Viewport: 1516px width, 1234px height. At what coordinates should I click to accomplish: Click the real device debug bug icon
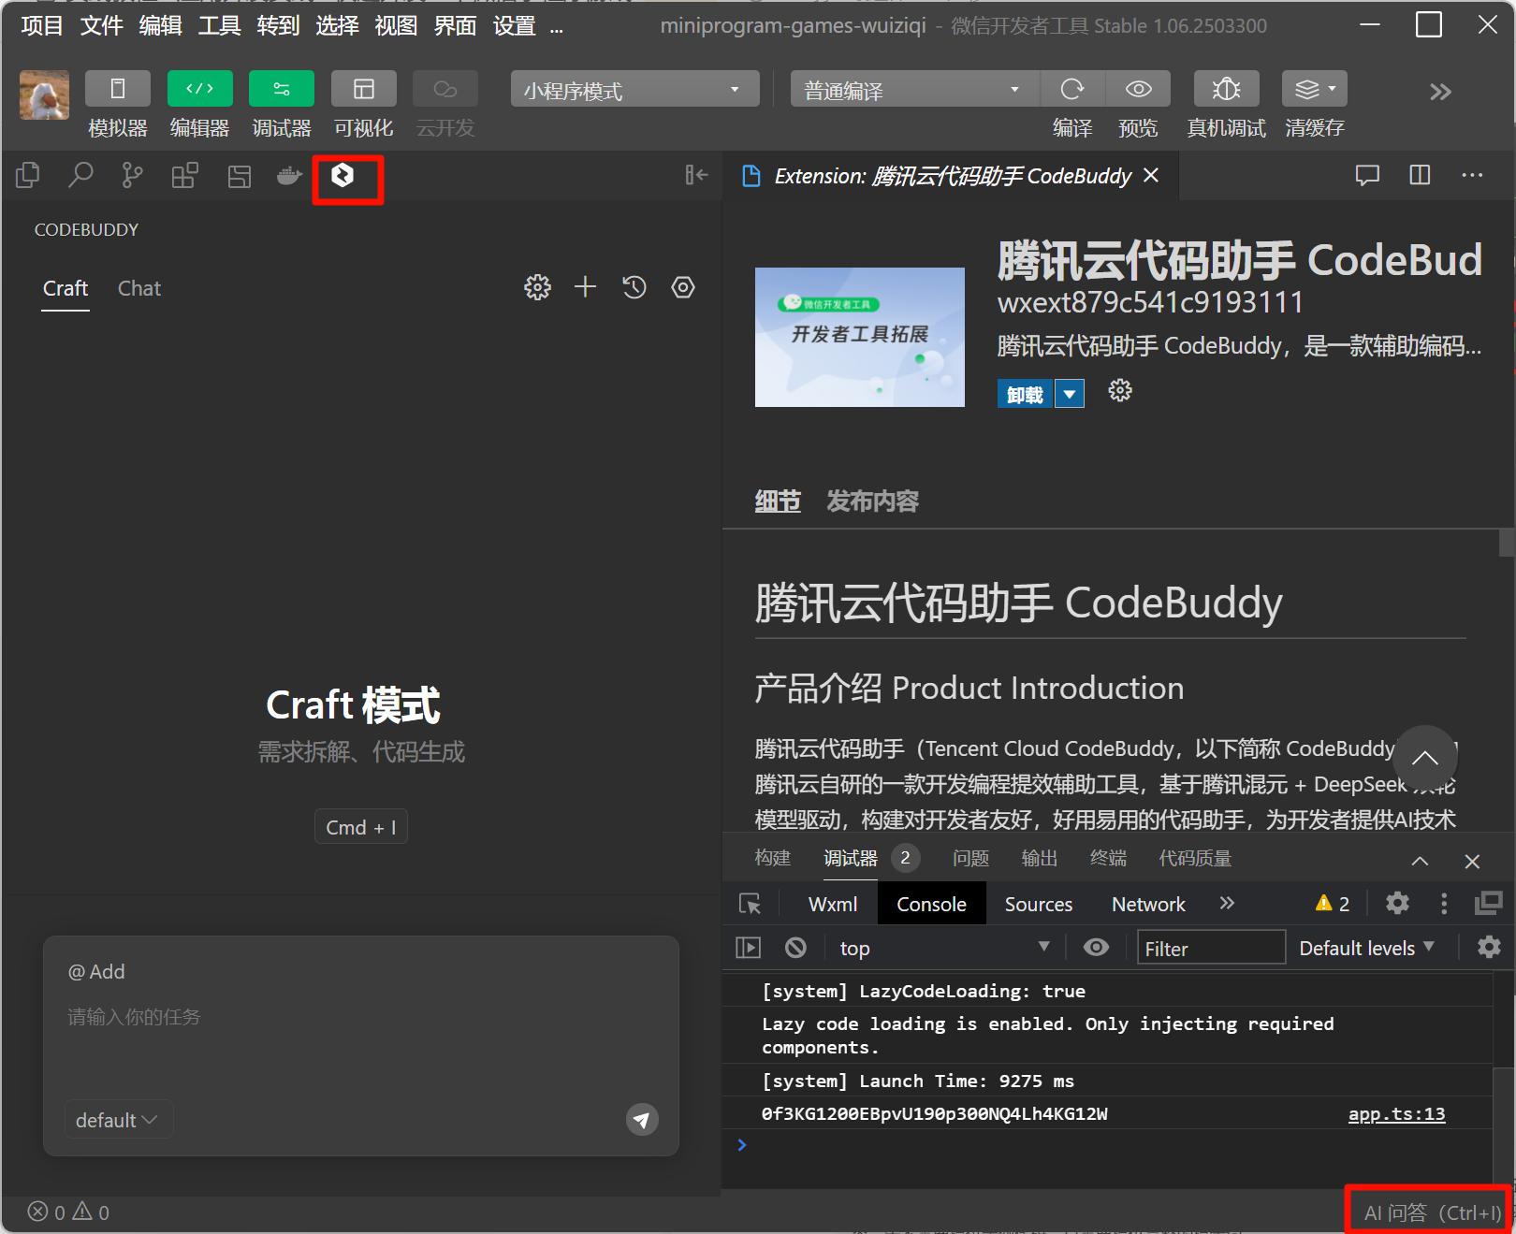[1226, 89]
